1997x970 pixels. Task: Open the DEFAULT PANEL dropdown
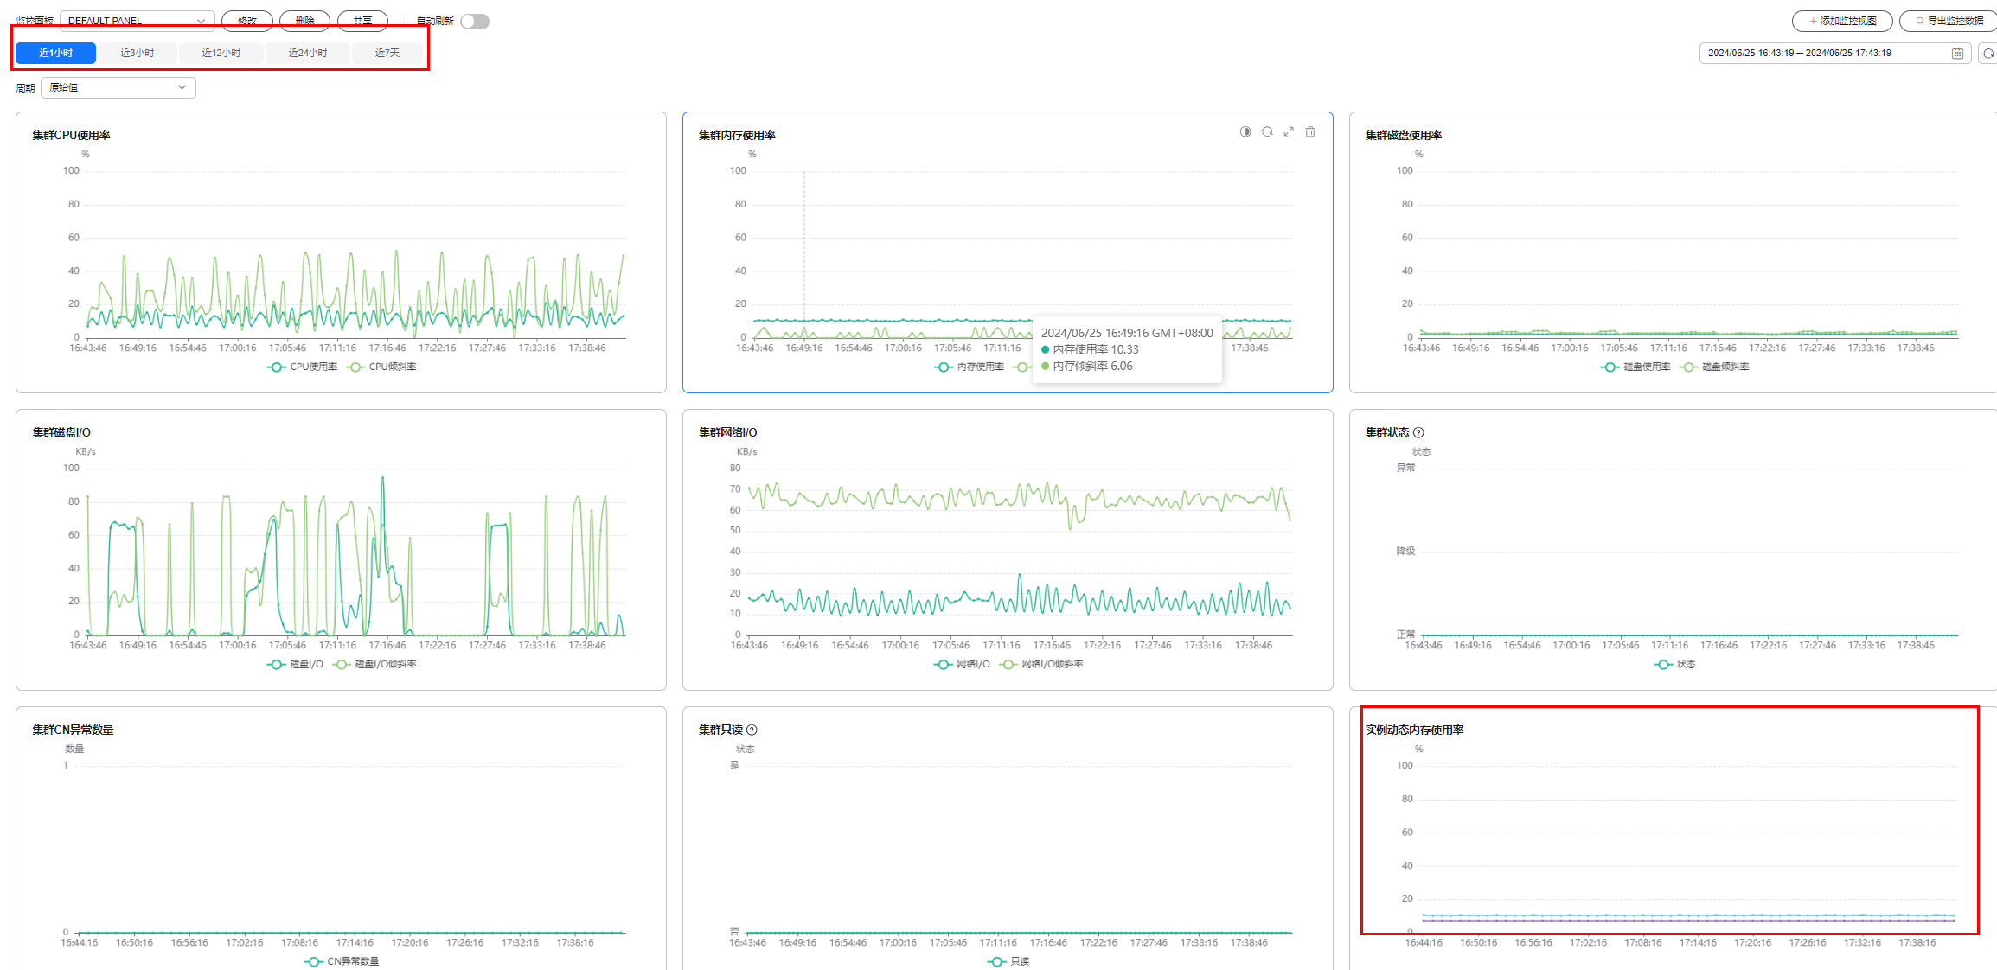click(x=137, y=21)
